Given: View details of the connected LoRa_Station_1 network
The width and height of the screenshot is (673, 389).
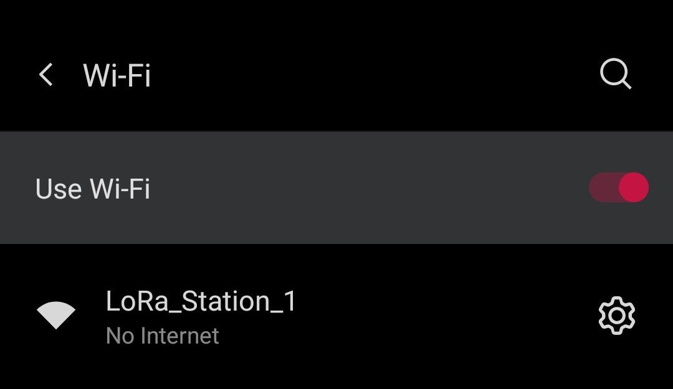Looking at the screenshot, I should (617, 315).
